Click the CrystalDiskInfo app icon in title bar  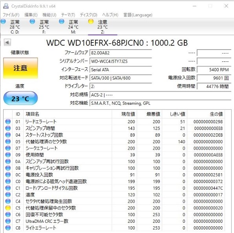[x=6, y=6]
